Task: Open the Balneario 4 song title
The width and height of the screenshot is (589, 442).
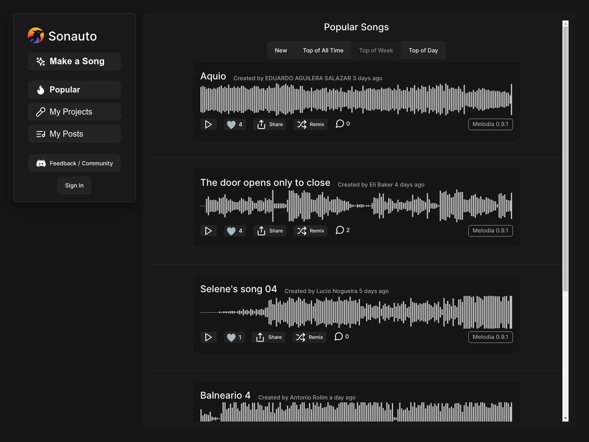Action: coord(225,395)
